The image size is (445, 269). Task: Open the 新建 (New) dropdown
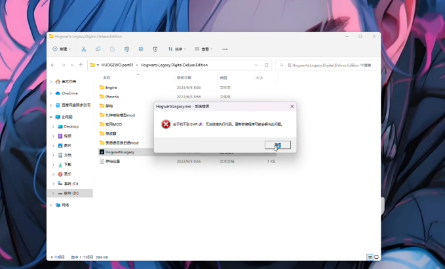(63, 49)
